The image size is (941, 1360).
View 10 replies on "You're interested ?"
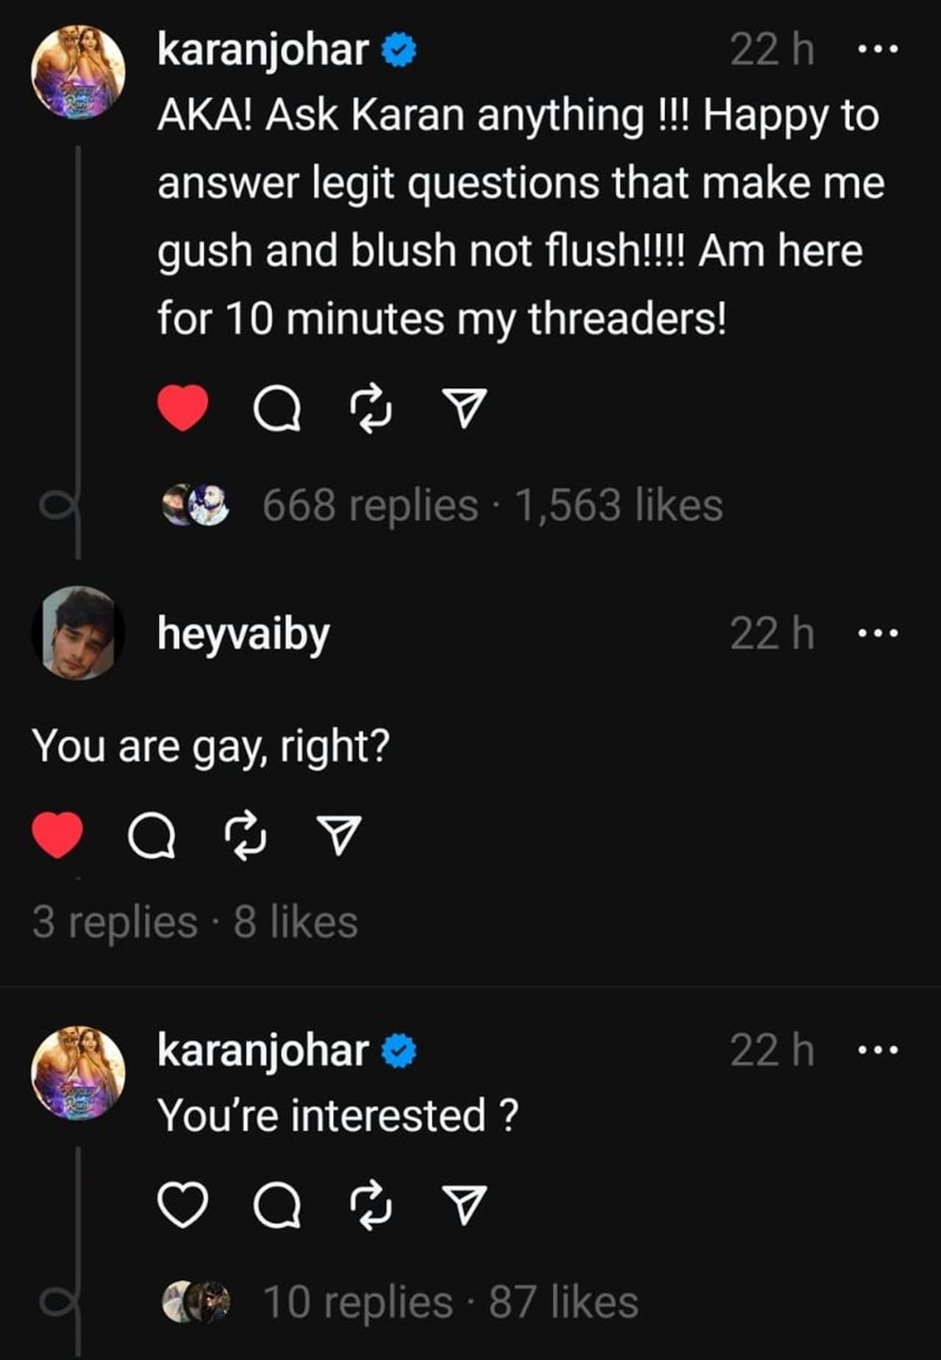tap(357, 1303)
